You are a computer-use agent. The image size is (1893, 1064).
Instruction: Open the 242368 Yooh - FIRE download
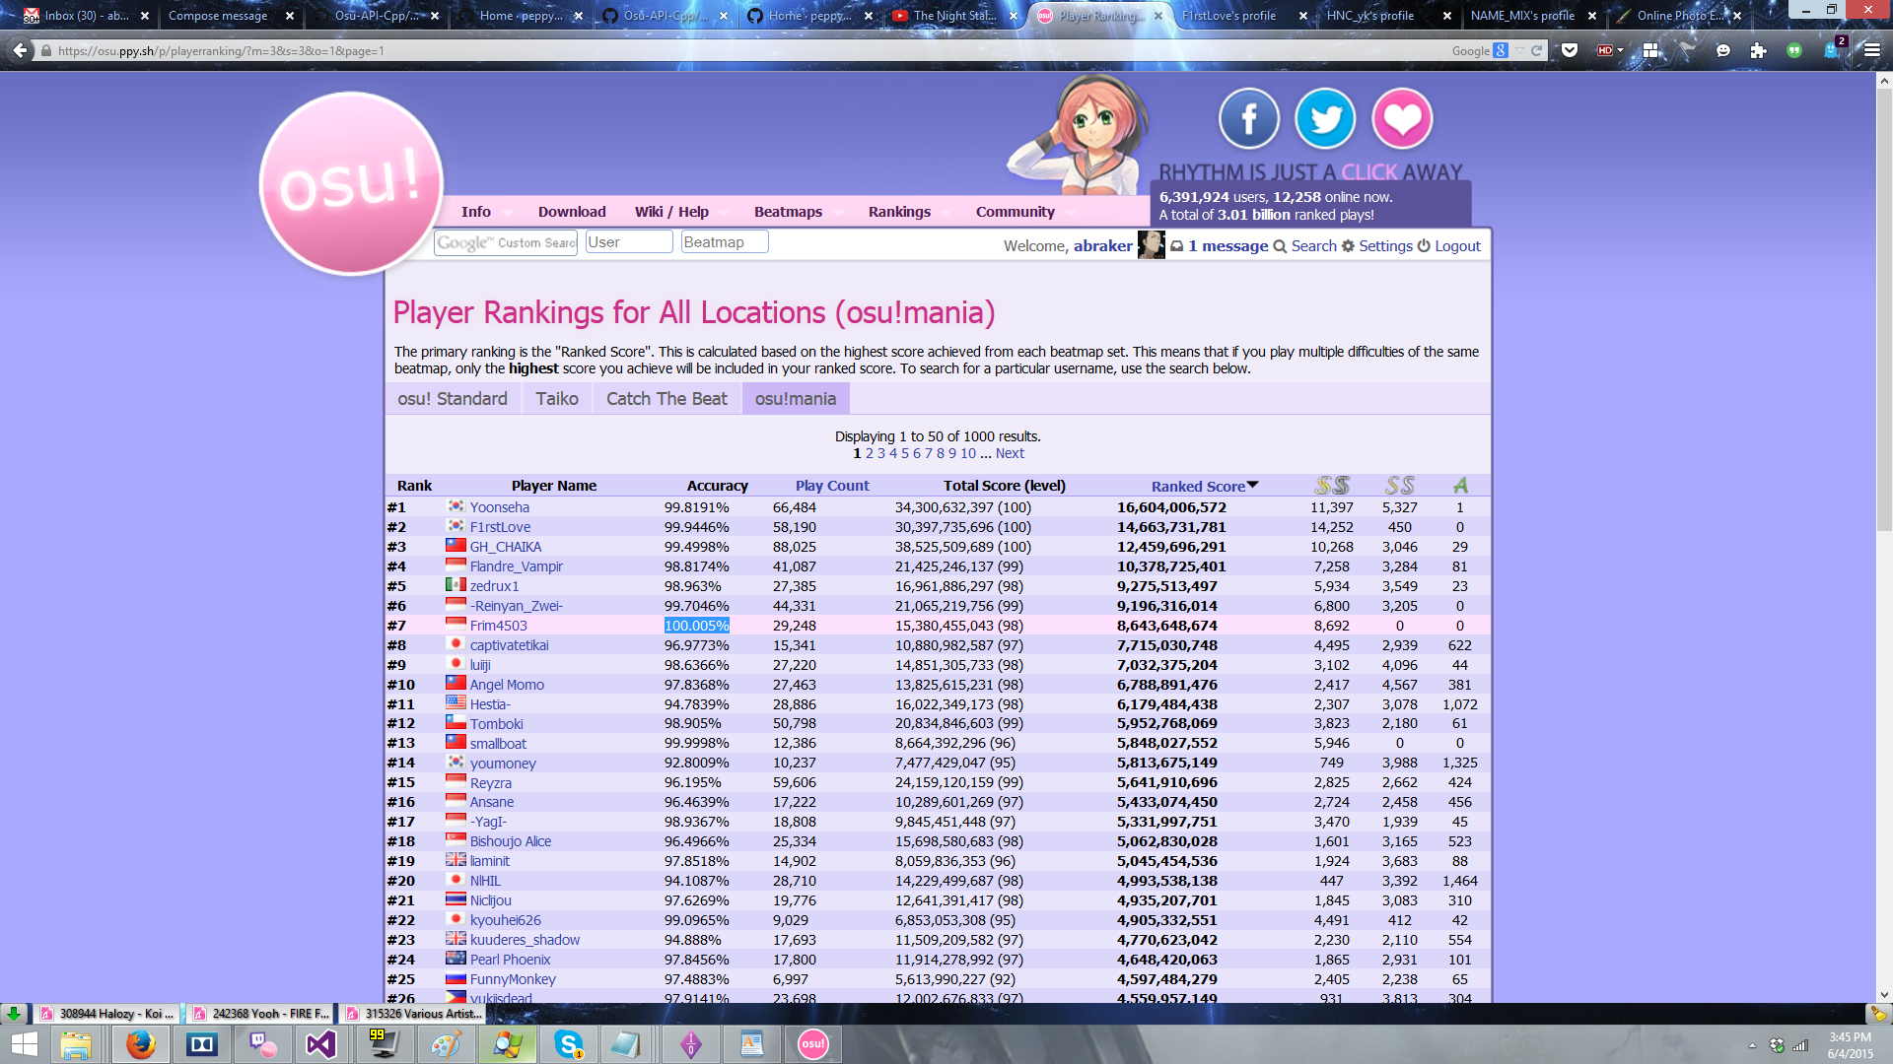[261, 1013]
